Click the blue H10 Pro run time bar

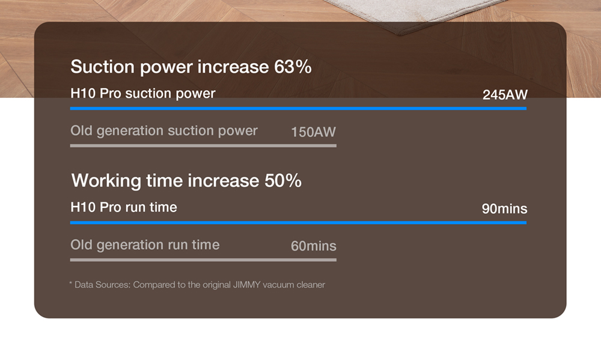(298, 223)
